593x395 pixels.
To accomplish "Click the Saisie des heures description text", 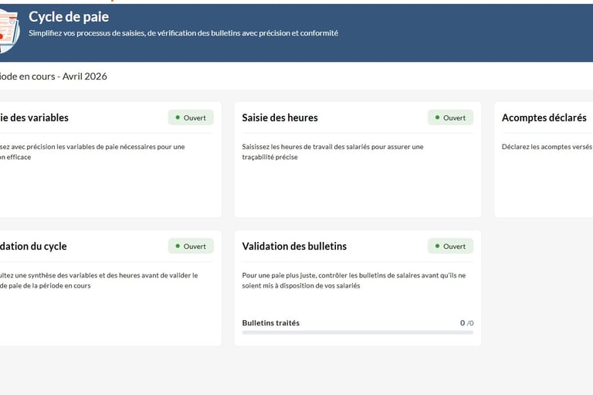I will coord(332,152).
